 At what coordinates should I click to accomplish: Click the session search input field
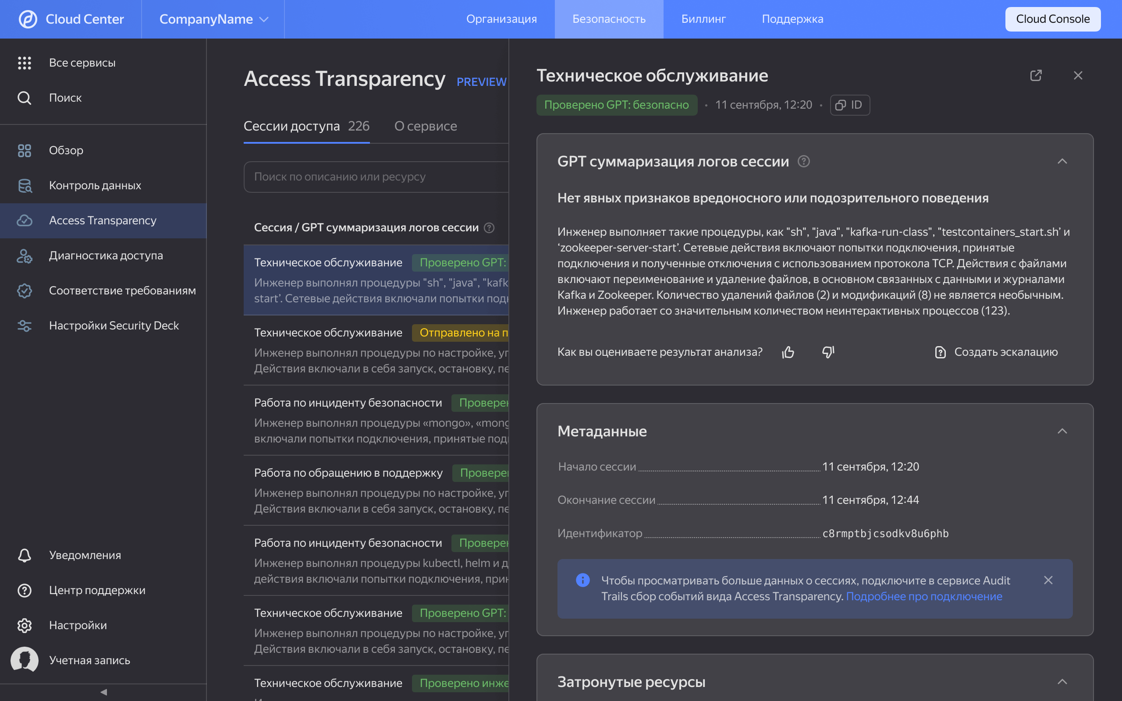click(x=376, y=177)
